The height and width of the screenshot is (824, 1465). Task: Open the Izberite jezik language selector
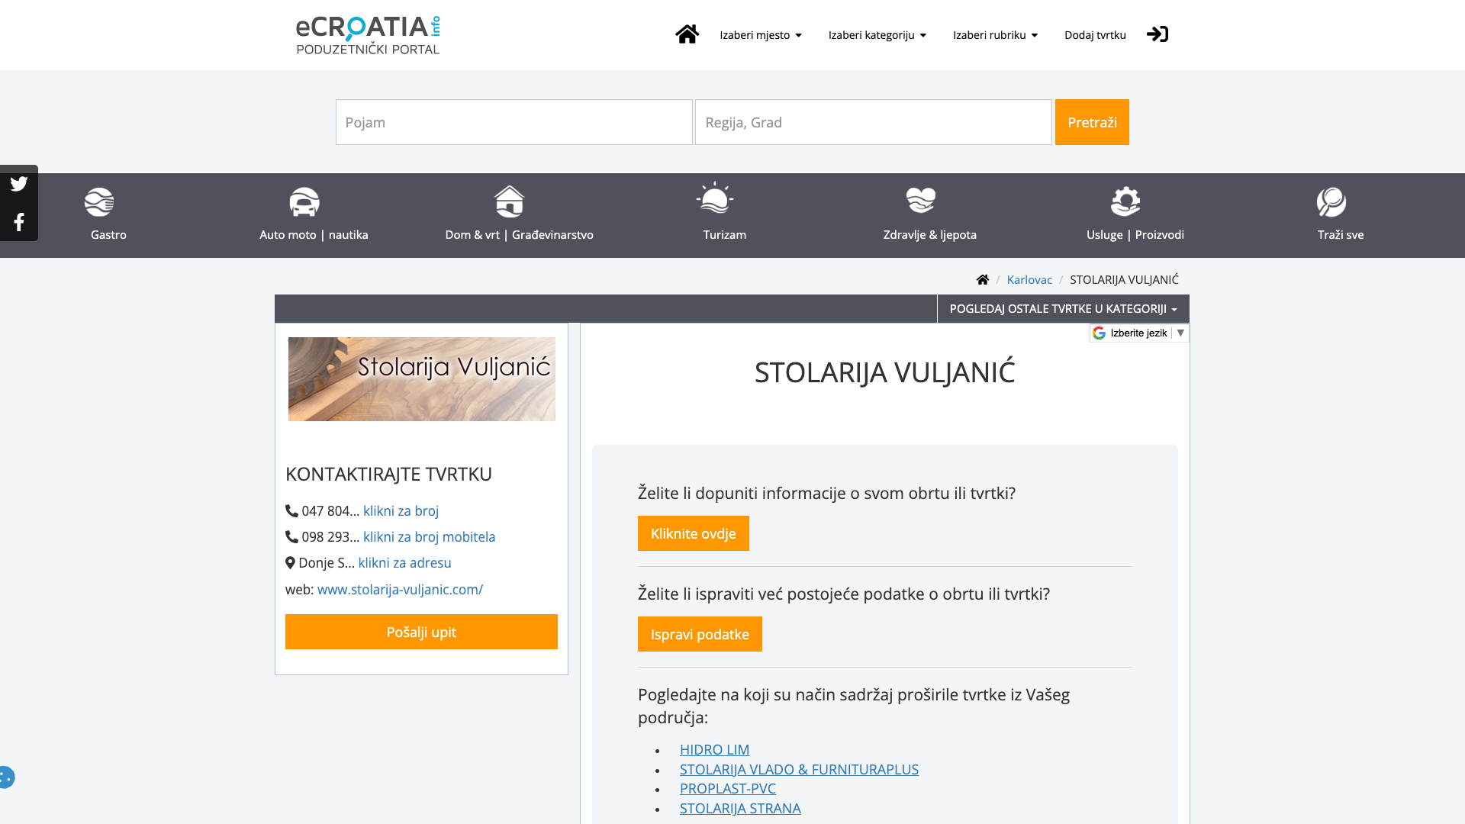[1139, 333]
